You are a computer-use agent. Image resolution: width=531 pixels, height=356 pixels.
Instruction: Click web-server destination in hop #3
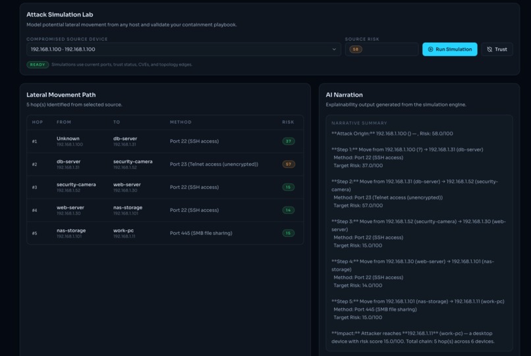click(x=127, y=185)
